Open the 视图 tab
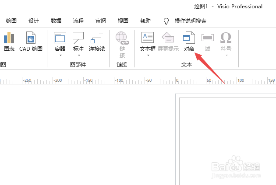Image resolution: width=276 pixels, height=185 pixels. click(123, 21)
